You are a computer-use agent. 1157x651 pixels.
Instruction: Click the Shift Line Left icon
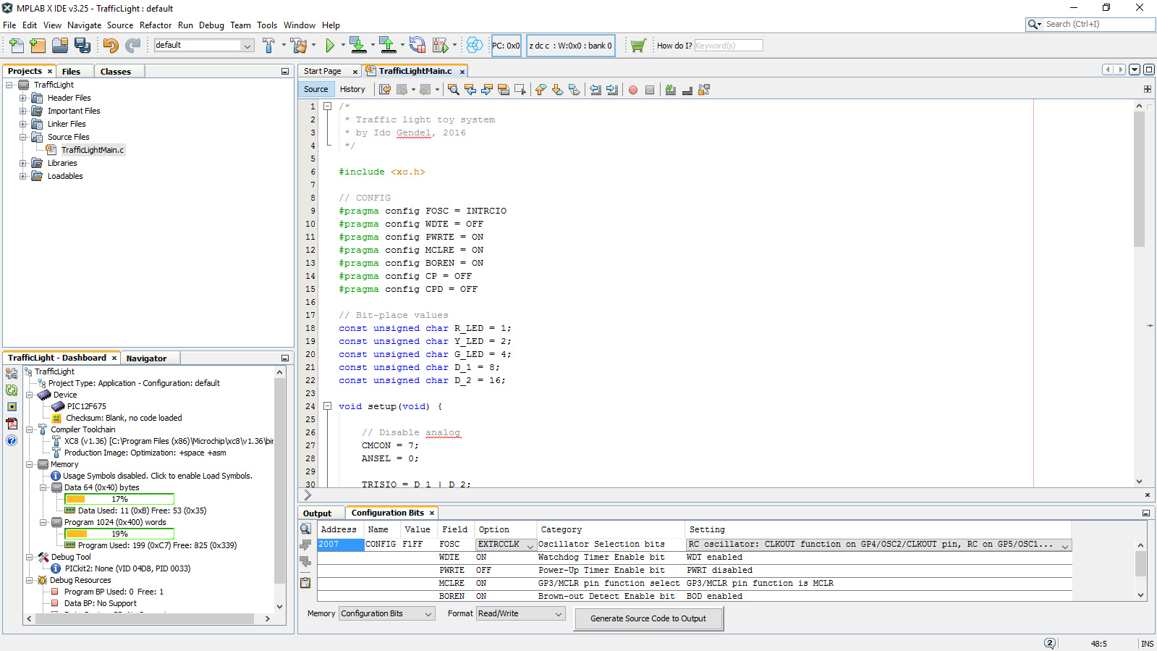[x=596, y=90]
